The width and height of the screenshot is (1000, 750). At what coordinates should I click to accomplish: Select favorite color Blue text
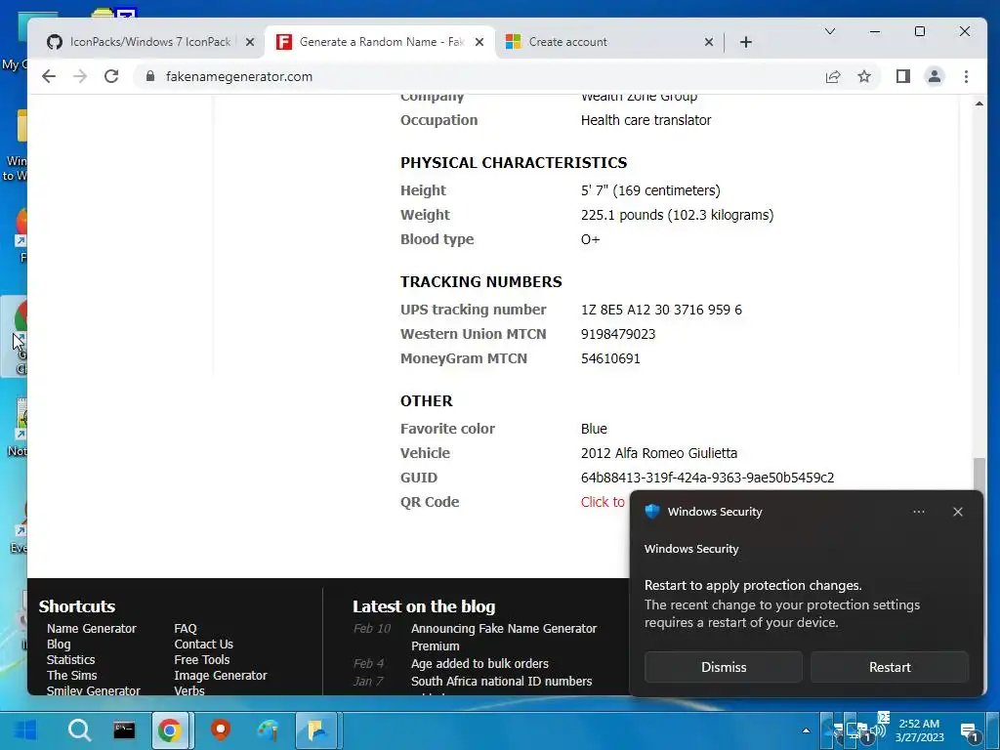click(594, 429)
